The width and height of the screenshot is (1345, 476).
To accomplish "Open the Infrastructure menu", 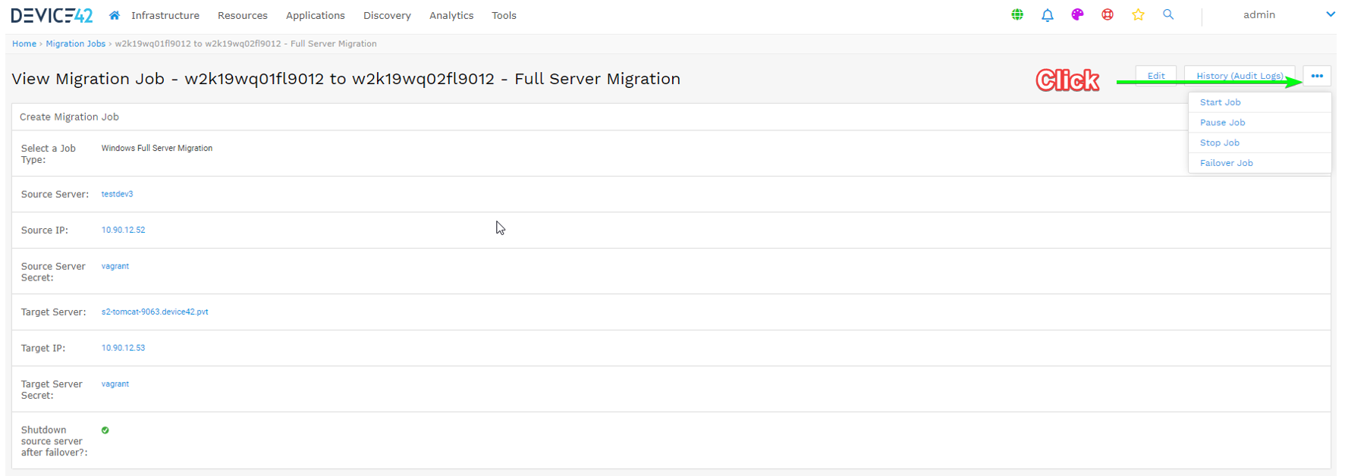I will click(x=165, y=15).
